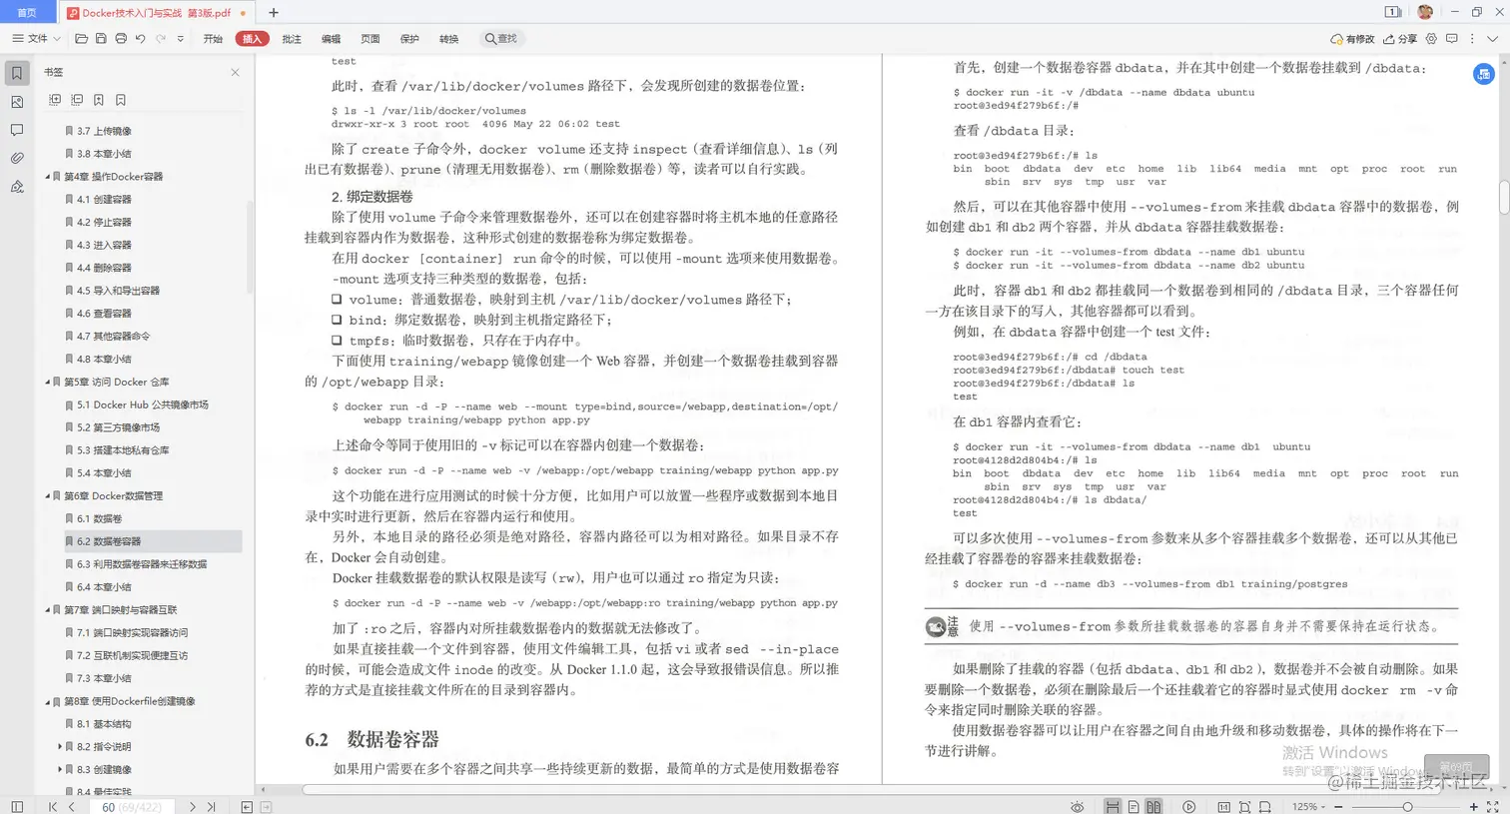Click the print icon in the toolbar
This screenshot has width=1510, height=814.
(121, 38)
